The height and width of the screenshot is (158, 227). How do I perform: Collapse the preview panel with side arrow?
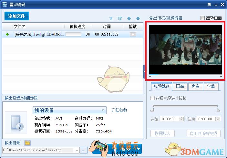(144, 71)
